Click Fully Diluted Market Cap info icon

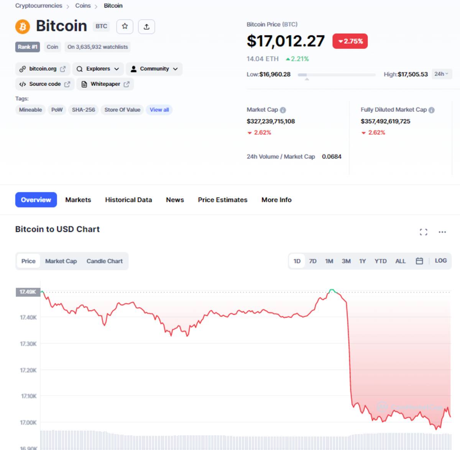(432, 110)
